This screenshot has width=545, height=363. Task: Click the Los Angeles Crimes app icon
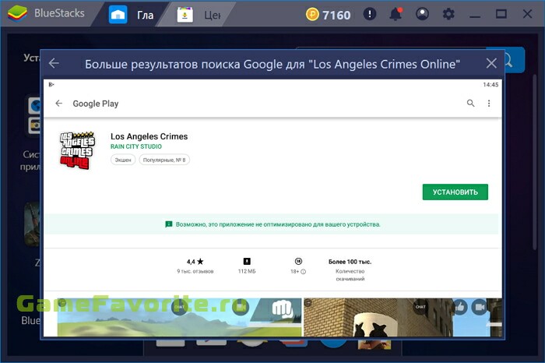pos(77,150)
